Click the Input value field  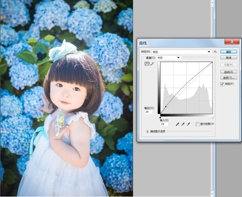(164, 124)
